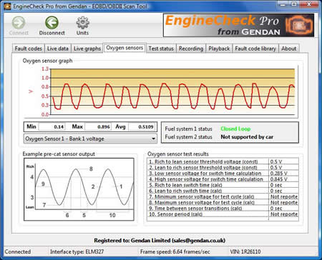
Task: Minimize the EngineCheck Pro window
Action: pyautogui.click(x=283, y=4)
